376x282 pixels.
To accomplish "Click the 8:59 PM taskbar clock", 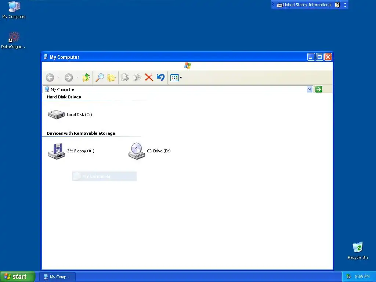I will coord(362,276).
